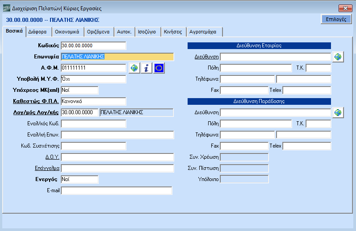Click the application icon in title bar
The image size is (356, 231).
coord(7,8)
